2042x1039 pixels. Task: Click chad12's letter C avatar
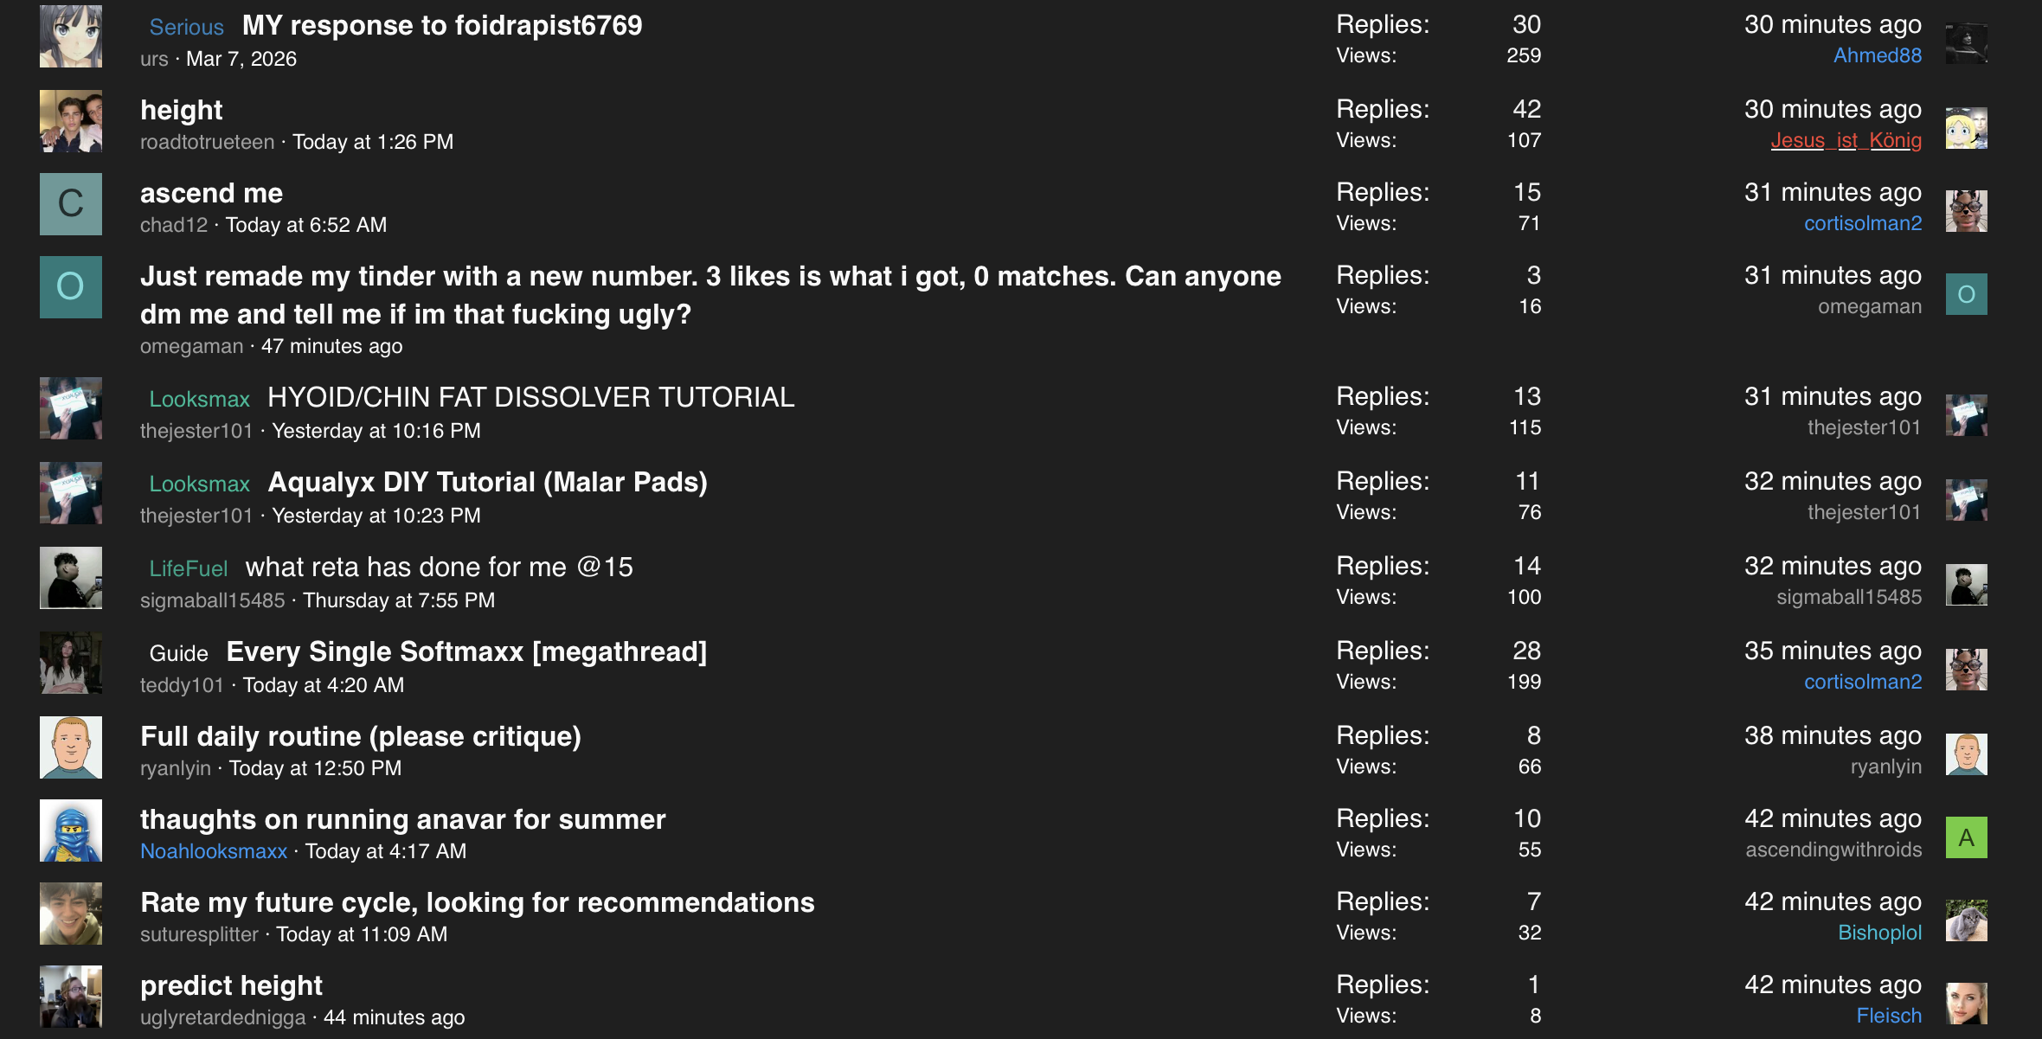click(x=71, y=204)
